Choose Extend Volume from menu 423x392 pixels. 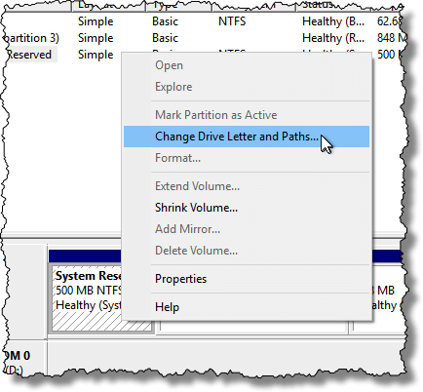247,186
